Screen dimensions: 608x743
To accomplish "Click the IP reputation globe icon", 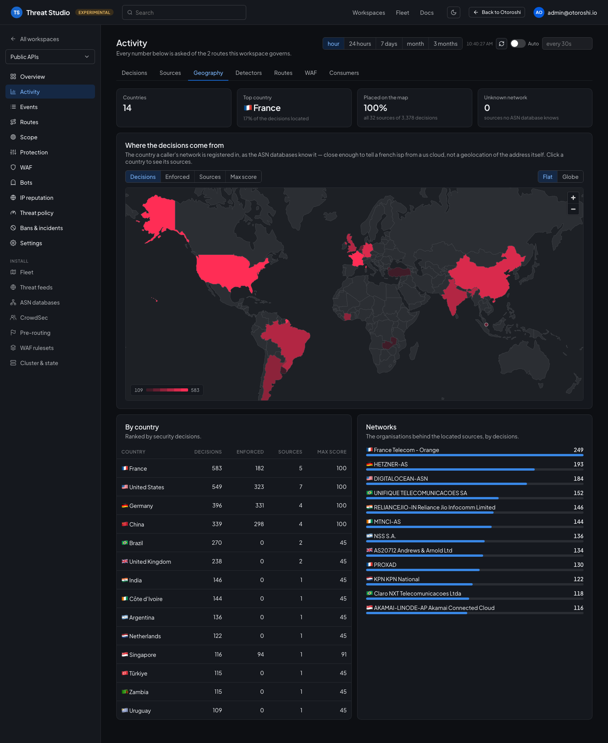I will [13, 198].
